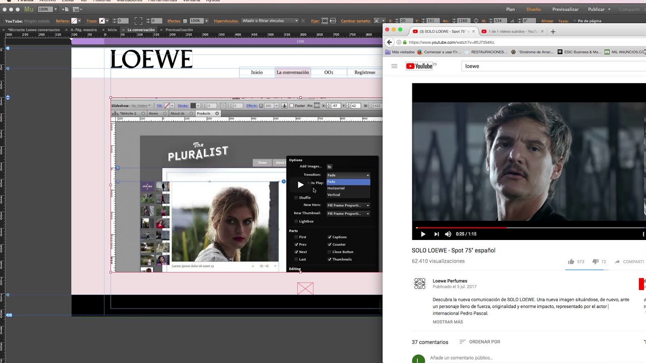Click the play button overlay on the embedded video

click(300, 185)
